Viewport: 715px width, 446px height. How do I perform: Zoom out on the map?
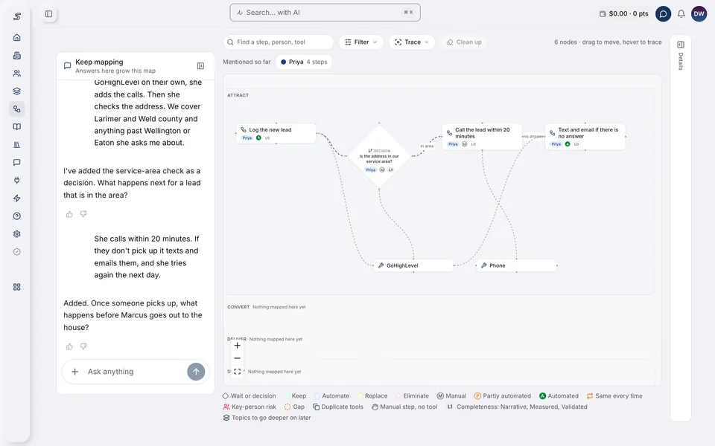237,358
